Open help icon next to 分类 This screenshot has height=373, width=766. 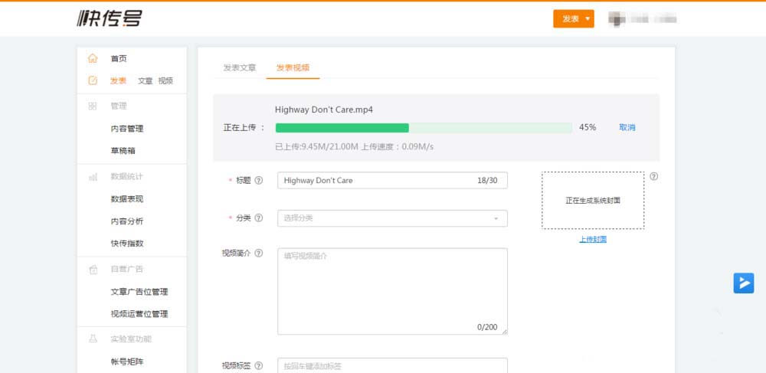259,218
